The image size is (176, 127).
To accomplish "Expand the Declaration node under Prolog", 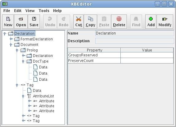I will click(x=23, y=55).
